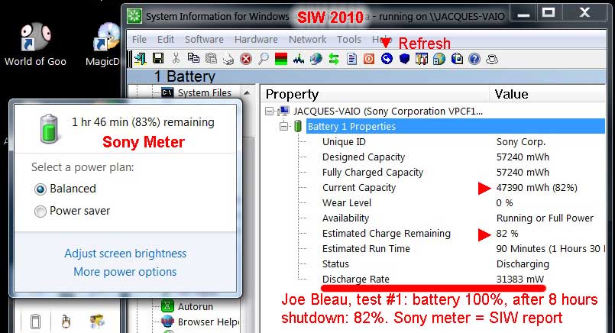Viewport: 615px width, 333px height.
Task: Open the Software menu
Action: 204,39
